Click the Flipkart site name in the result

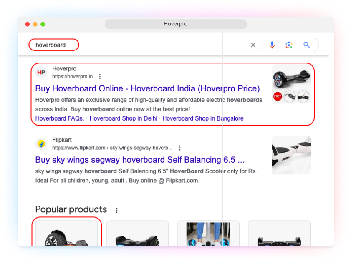(x=62, y=140)
